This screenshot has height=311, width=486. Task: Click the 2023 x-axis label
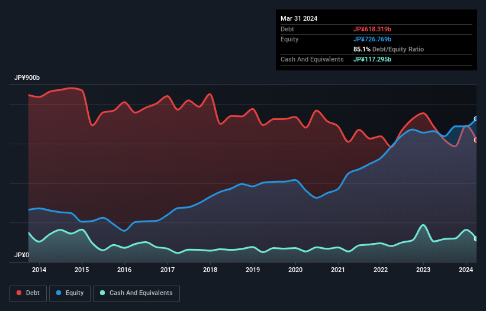[x=423, y=270]
